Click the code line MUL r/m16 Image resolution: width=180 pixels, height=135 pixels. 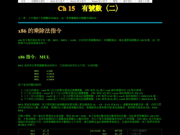click(44, 74)
